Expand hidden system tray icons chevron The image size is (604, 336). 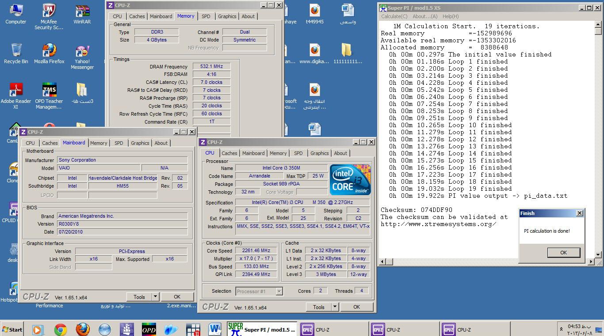(x=562, y=329)
